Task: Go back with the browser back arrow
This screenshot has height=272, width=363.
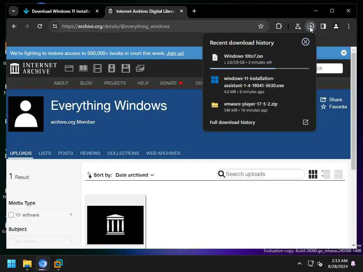Action: click(14, 26)
